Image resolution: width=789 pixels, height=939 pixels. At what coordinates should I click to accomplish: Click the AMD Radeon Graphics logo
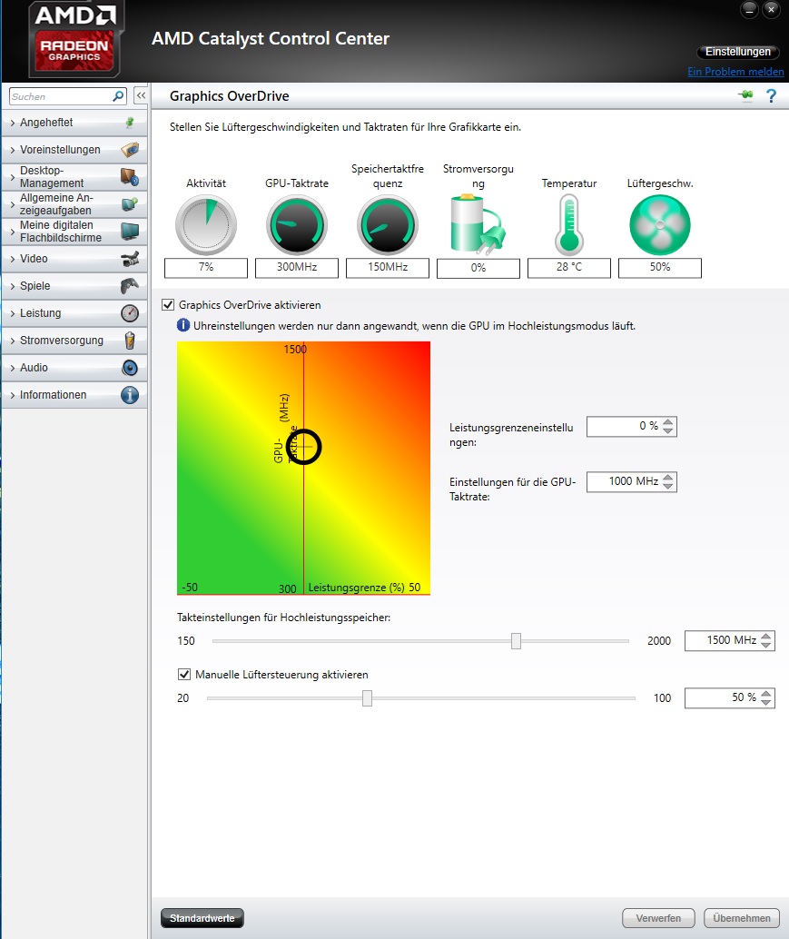[x=74, y=39]
